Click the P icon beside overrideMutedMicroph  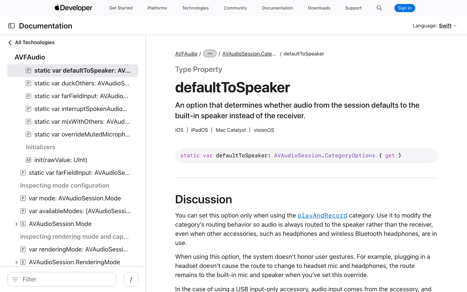coord(28,134)
